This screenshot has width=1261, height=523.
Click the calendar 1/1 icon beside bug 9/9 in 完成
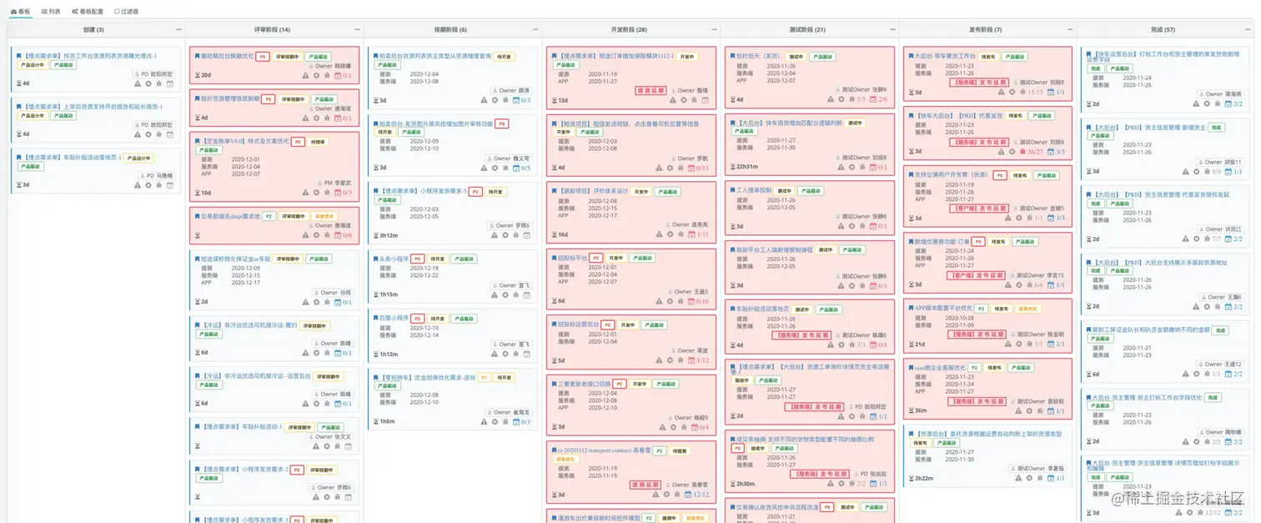point(1234,172)
